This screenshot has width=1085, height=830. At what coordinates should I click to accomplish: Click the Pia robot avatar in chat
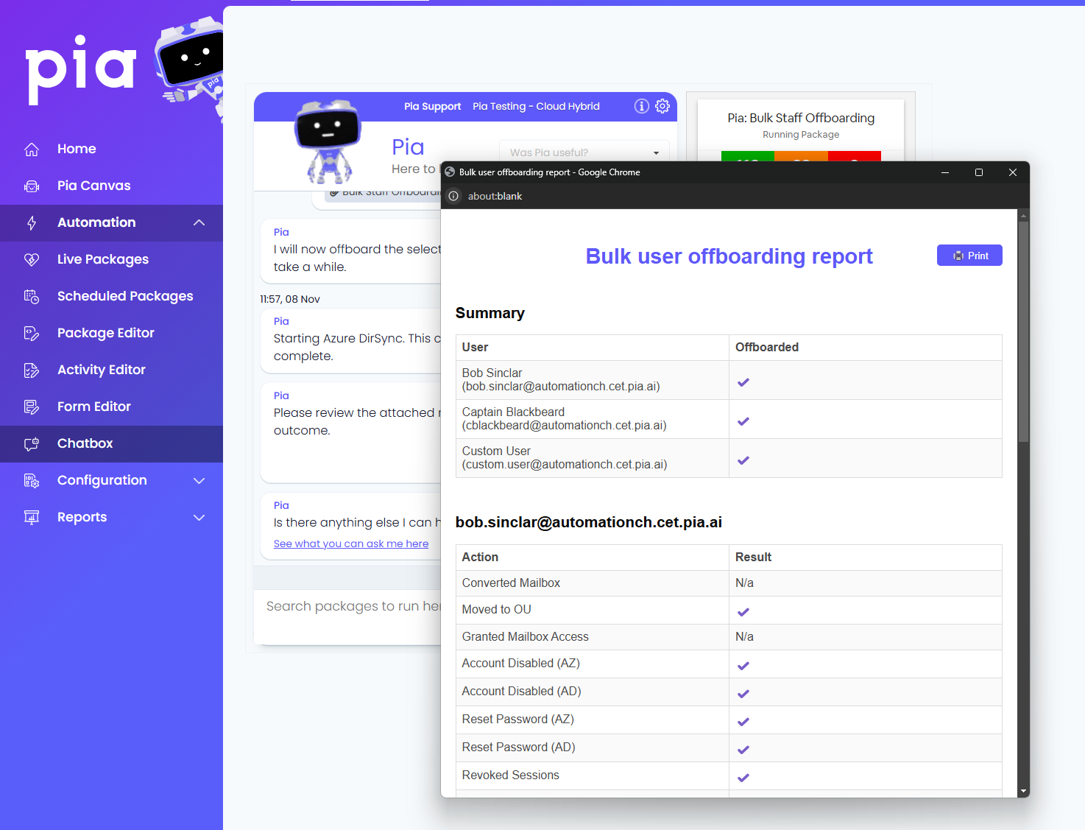click(x=328, y=141)
